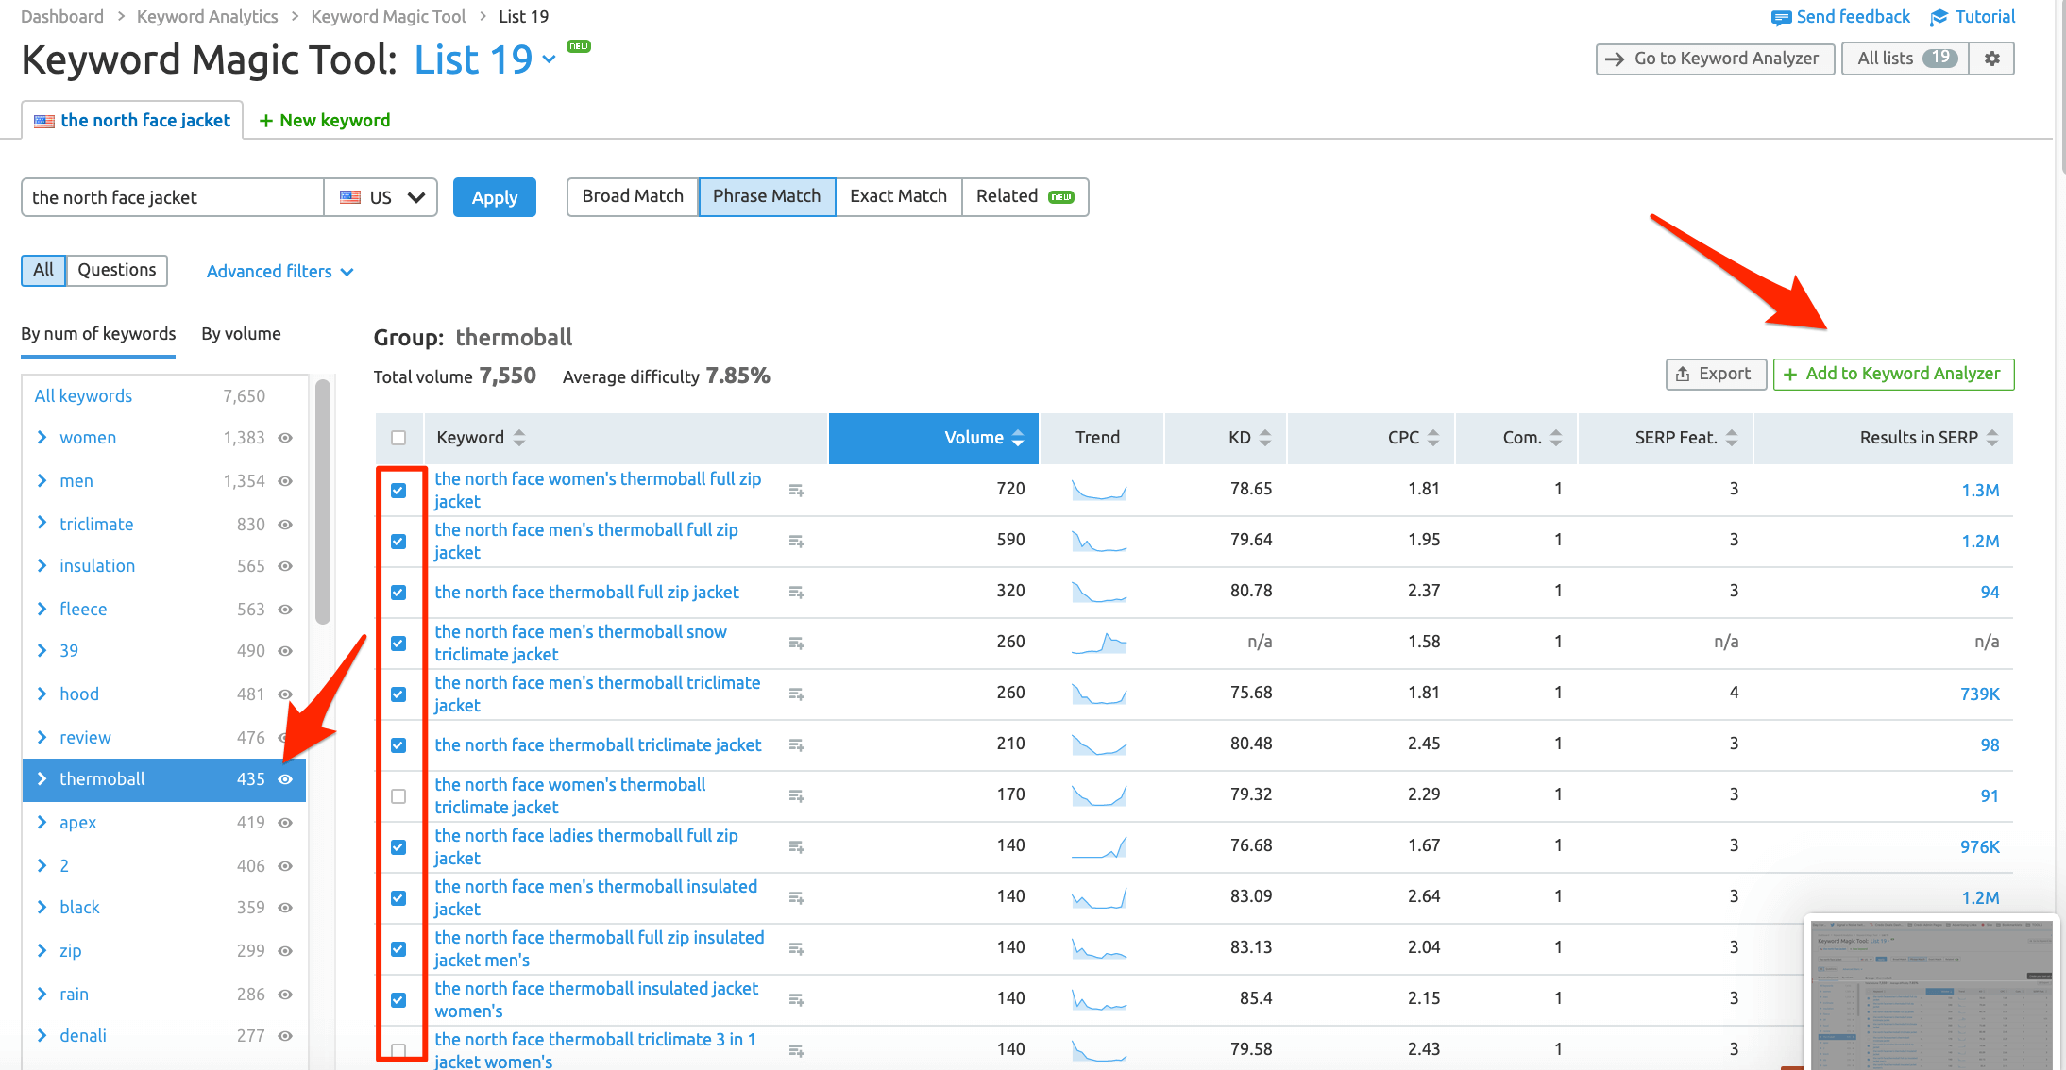This screenshot has height=1070, width=2066.
Task: Add a New keyword tab
Action: click(325, 121)
